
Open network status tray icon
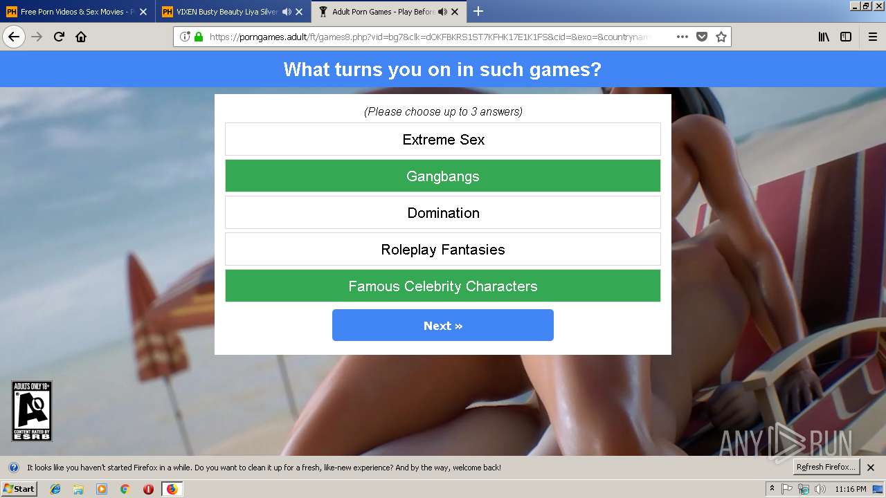tap(804, 489)
